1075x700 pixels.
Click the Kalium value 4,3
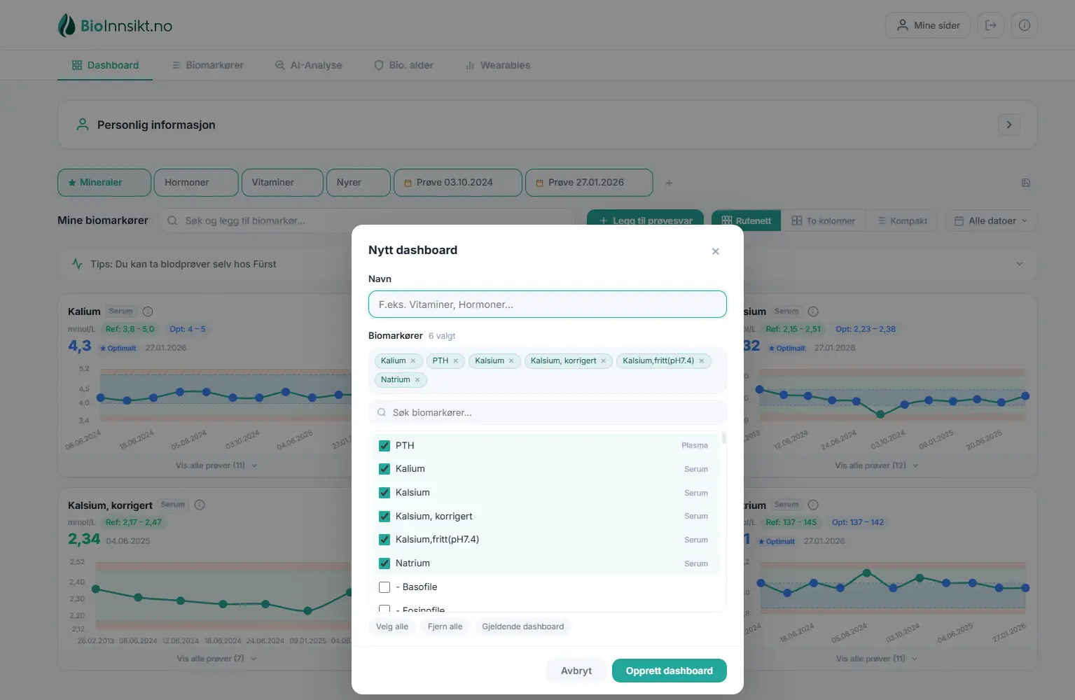(80, 346)
